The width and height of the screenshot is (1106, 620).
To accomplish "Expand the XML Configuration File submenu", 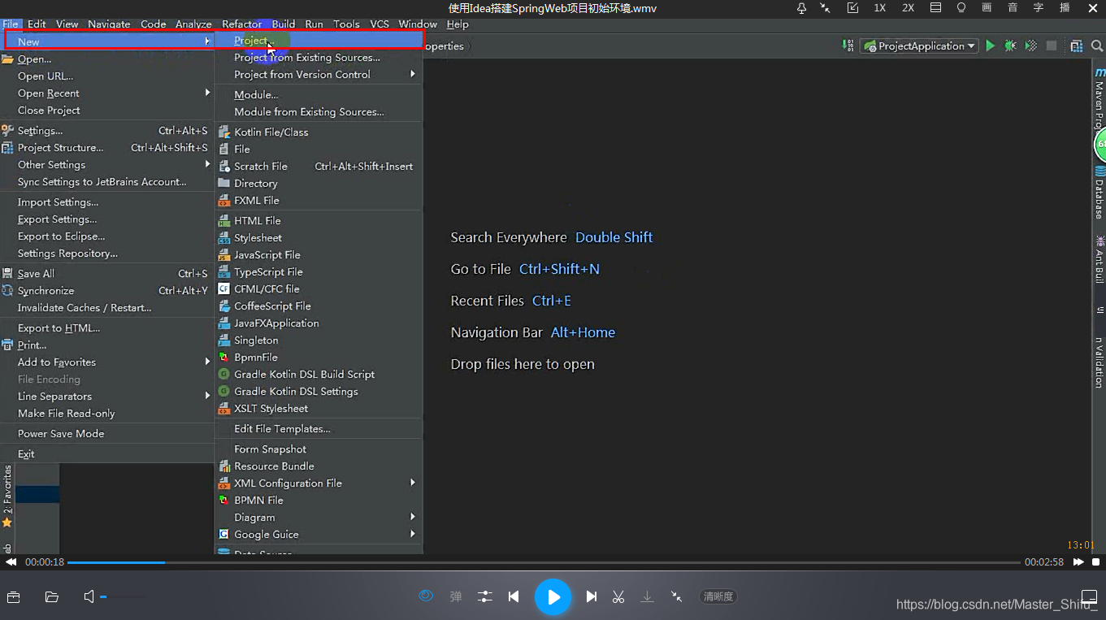I will click(x=319, y=483).
